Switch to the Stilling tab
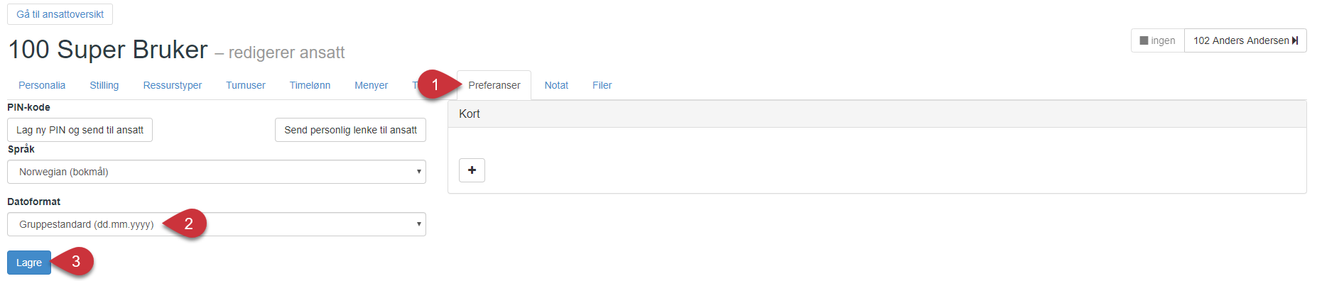Viewport: 1317px width, 281px height. 104,85
